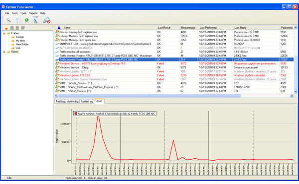299x184 pixels.
Task: Click the red legend swatch in the chart
Action: tap(76, 114)
